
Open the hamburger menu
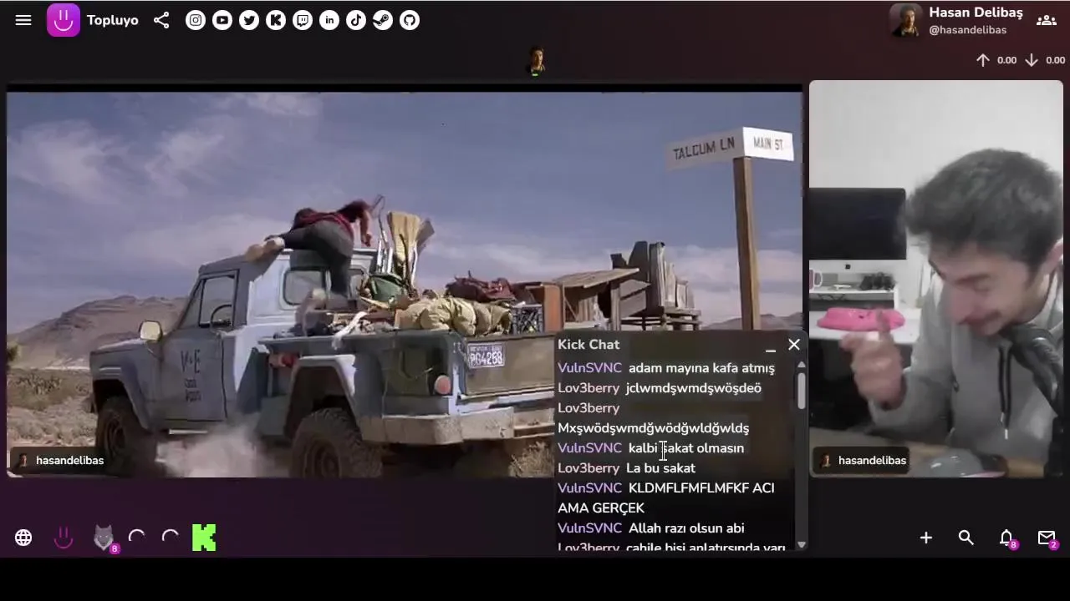point(23,20)
